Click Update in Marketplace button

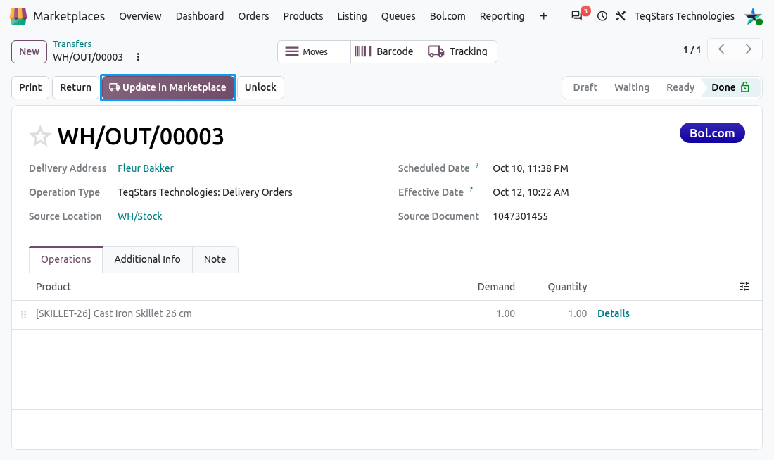click(x=168, y=87)
